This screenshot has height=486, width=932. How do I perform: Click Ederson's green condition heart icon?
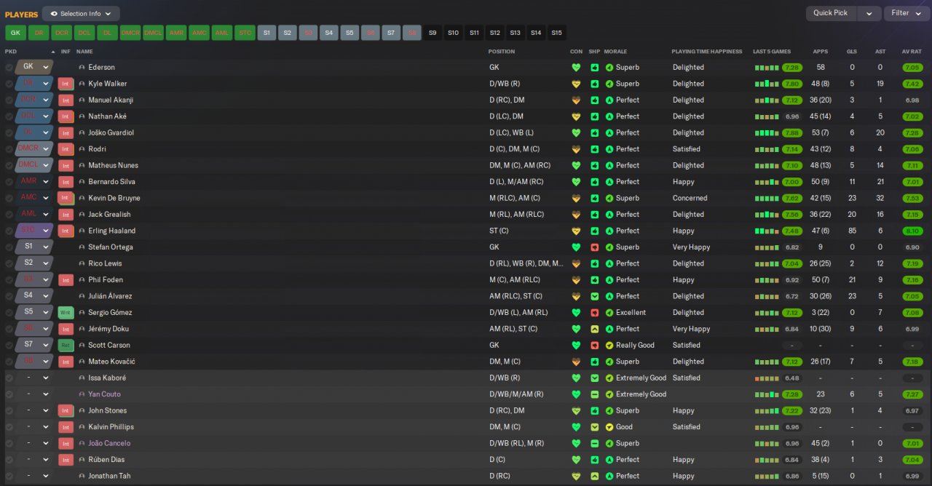click(x=576, y=68)
